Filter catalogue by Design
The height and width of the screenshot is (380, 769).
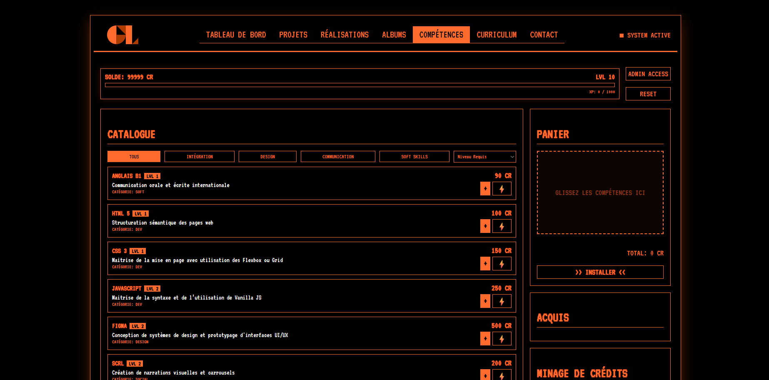coord(267,157)
